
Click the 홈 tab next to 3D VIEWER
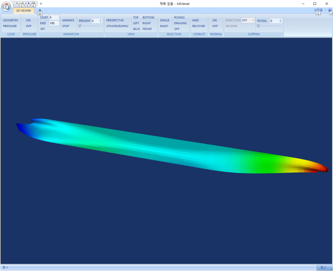tap(40, 11)
